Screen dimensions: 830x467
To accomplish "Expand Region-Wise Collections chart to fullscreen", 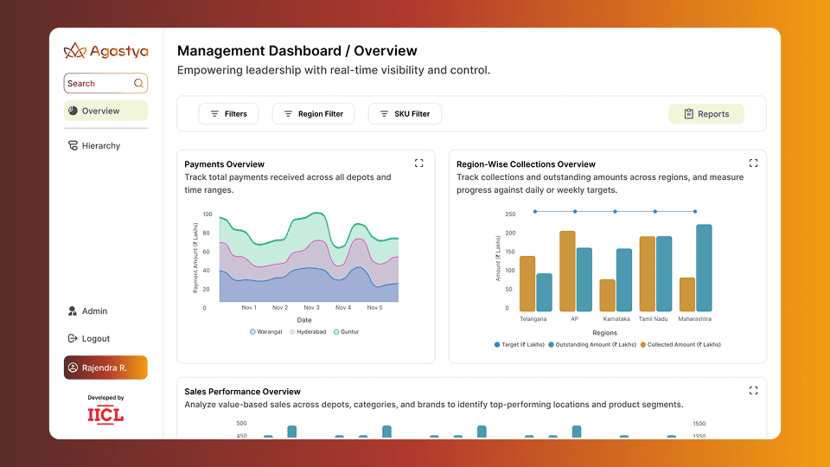I will pyautogui.click(x=753, y=163).
